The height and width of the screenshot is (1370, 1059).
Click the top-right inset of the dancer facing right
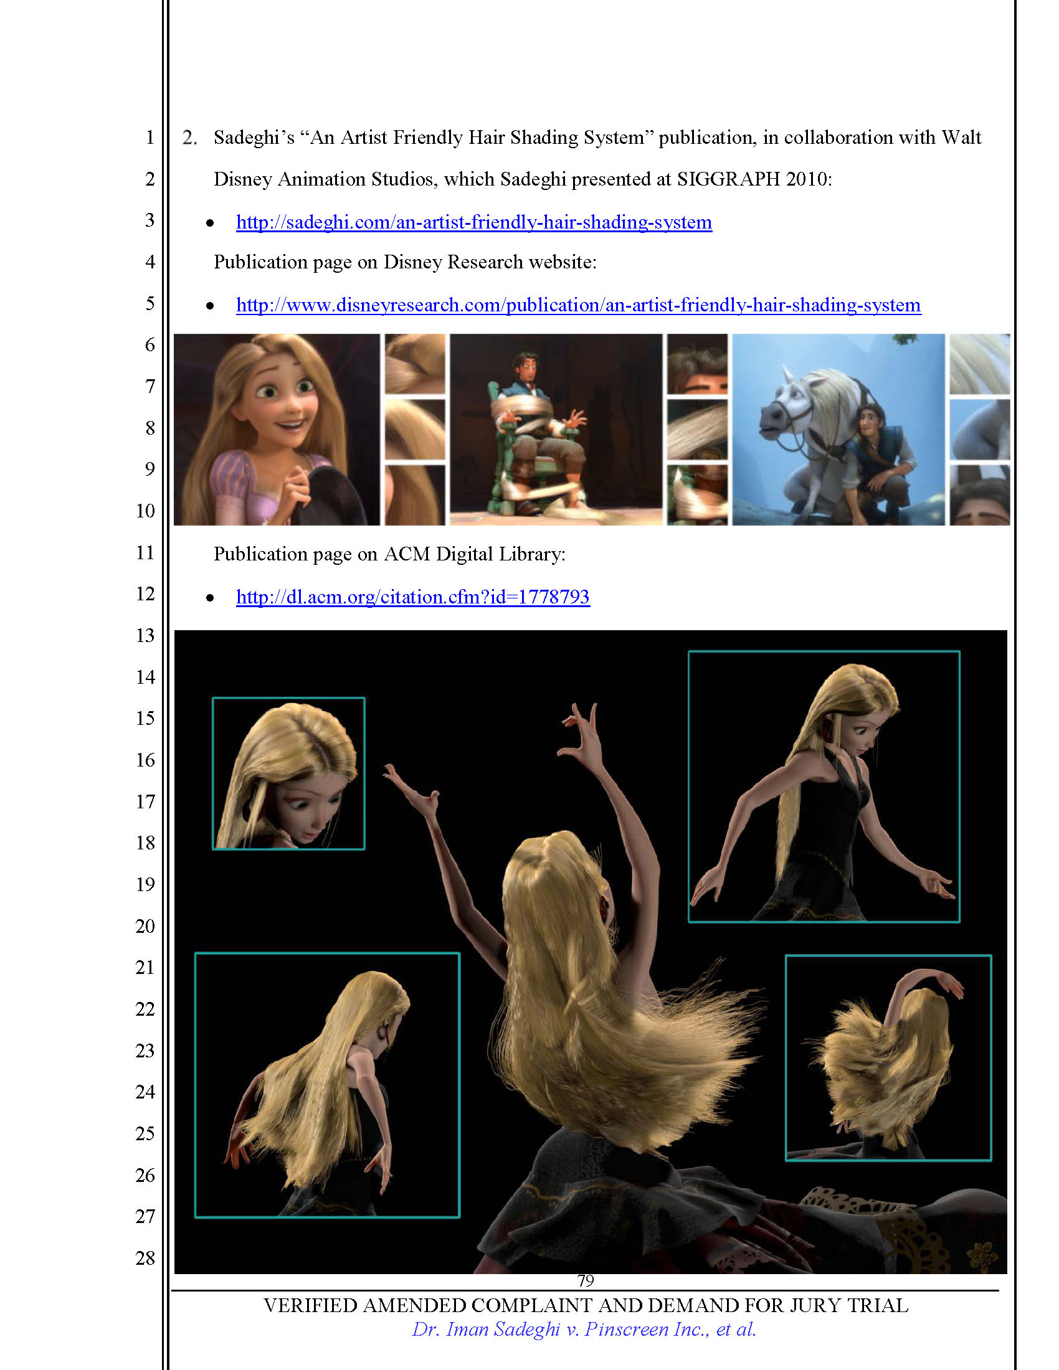[824, 787]
